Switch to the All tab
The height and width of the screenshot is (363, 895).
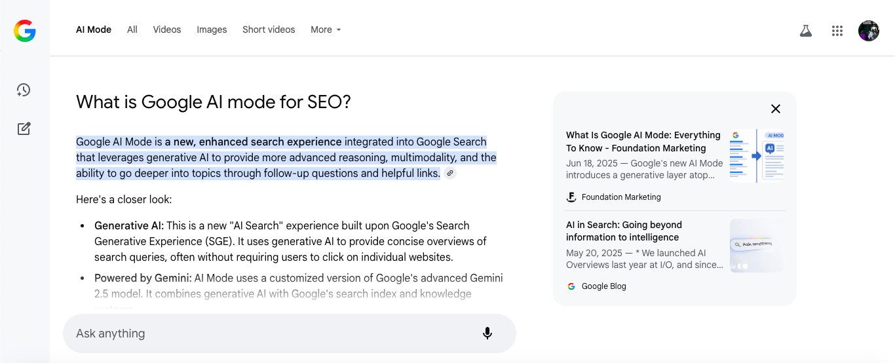[132, 29]
